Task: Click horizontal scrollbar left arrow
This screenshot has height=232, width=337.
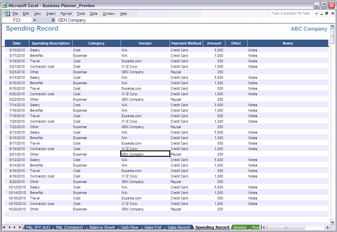Action: [264, 227]
